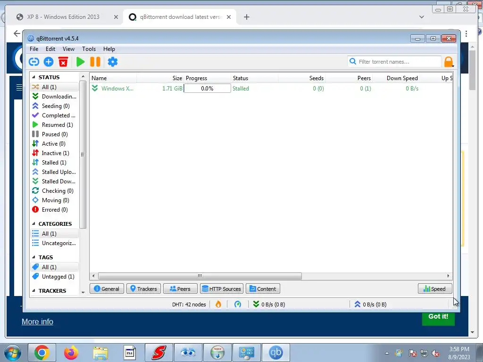Viewport: 483px width, 362px height.
Task: Click the red Remove torrent icon
Action: pyautogui.click(x=63, y=62)
